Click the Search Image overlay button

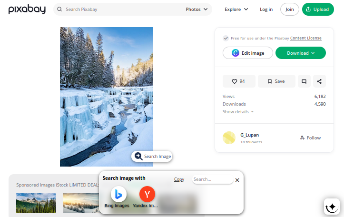pos(152,156)
